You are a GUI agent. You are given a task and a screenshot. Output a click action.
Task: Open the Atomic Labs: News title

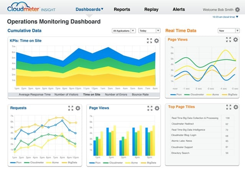pyautogui.click(x=182, y=141)
